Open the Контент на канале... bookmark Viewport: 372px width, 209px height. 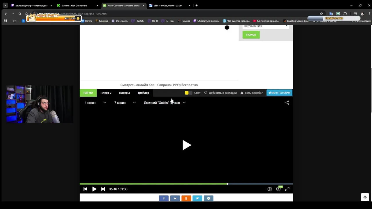(266, 21)
